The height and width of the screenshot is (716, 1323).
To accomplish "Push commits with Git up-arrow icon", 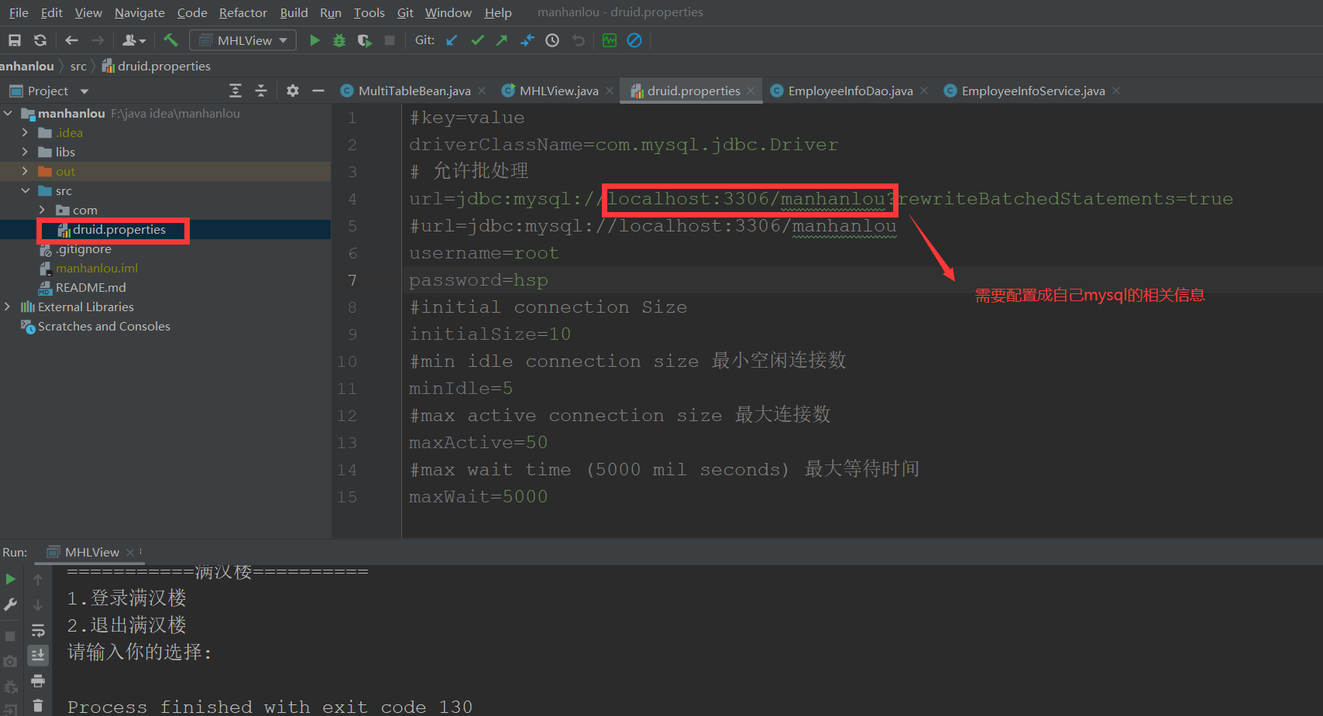I will pos(502,40).
